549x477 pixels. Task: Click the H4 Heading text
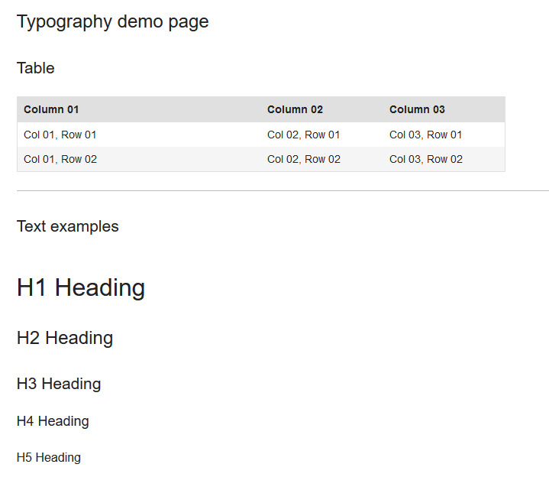[53, 421]
